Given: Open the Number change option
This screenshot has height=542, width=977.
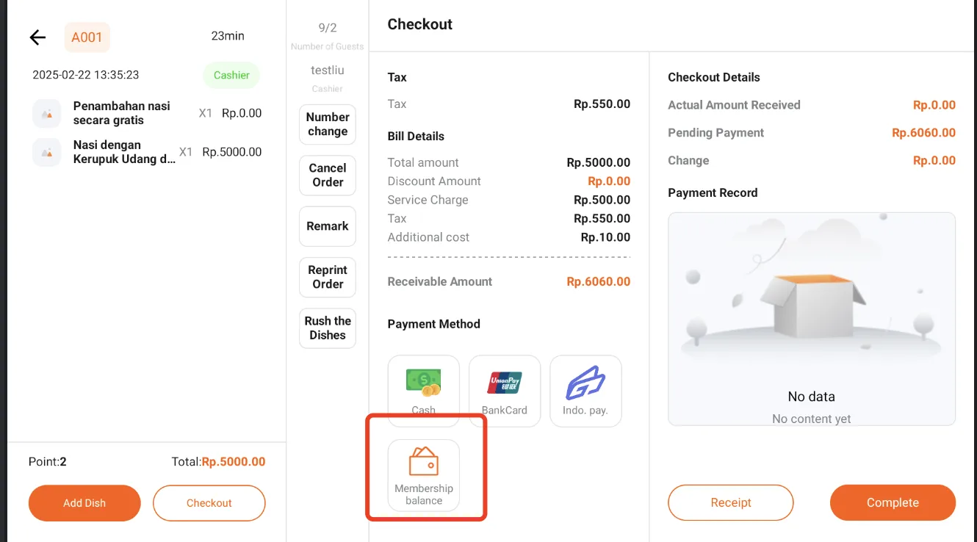Looking at the screenshot, I should 328,124.
